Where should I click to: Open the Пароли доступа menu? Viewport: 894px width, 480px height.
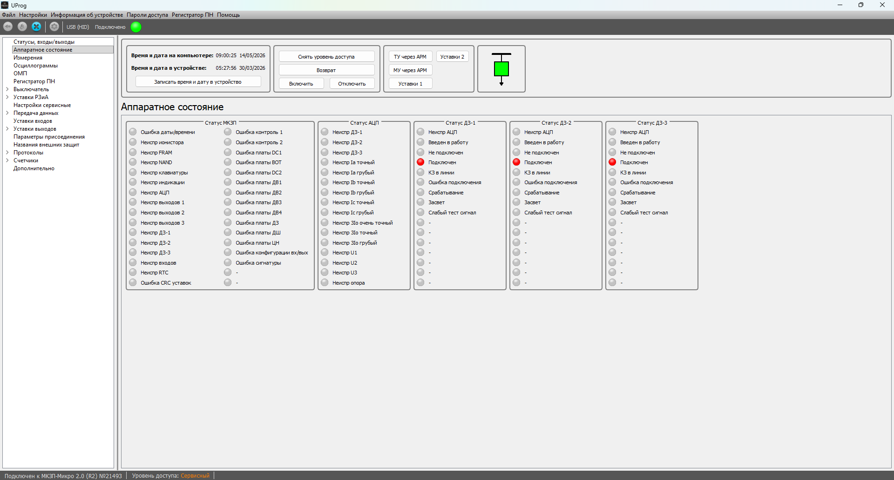pos(147,15)
